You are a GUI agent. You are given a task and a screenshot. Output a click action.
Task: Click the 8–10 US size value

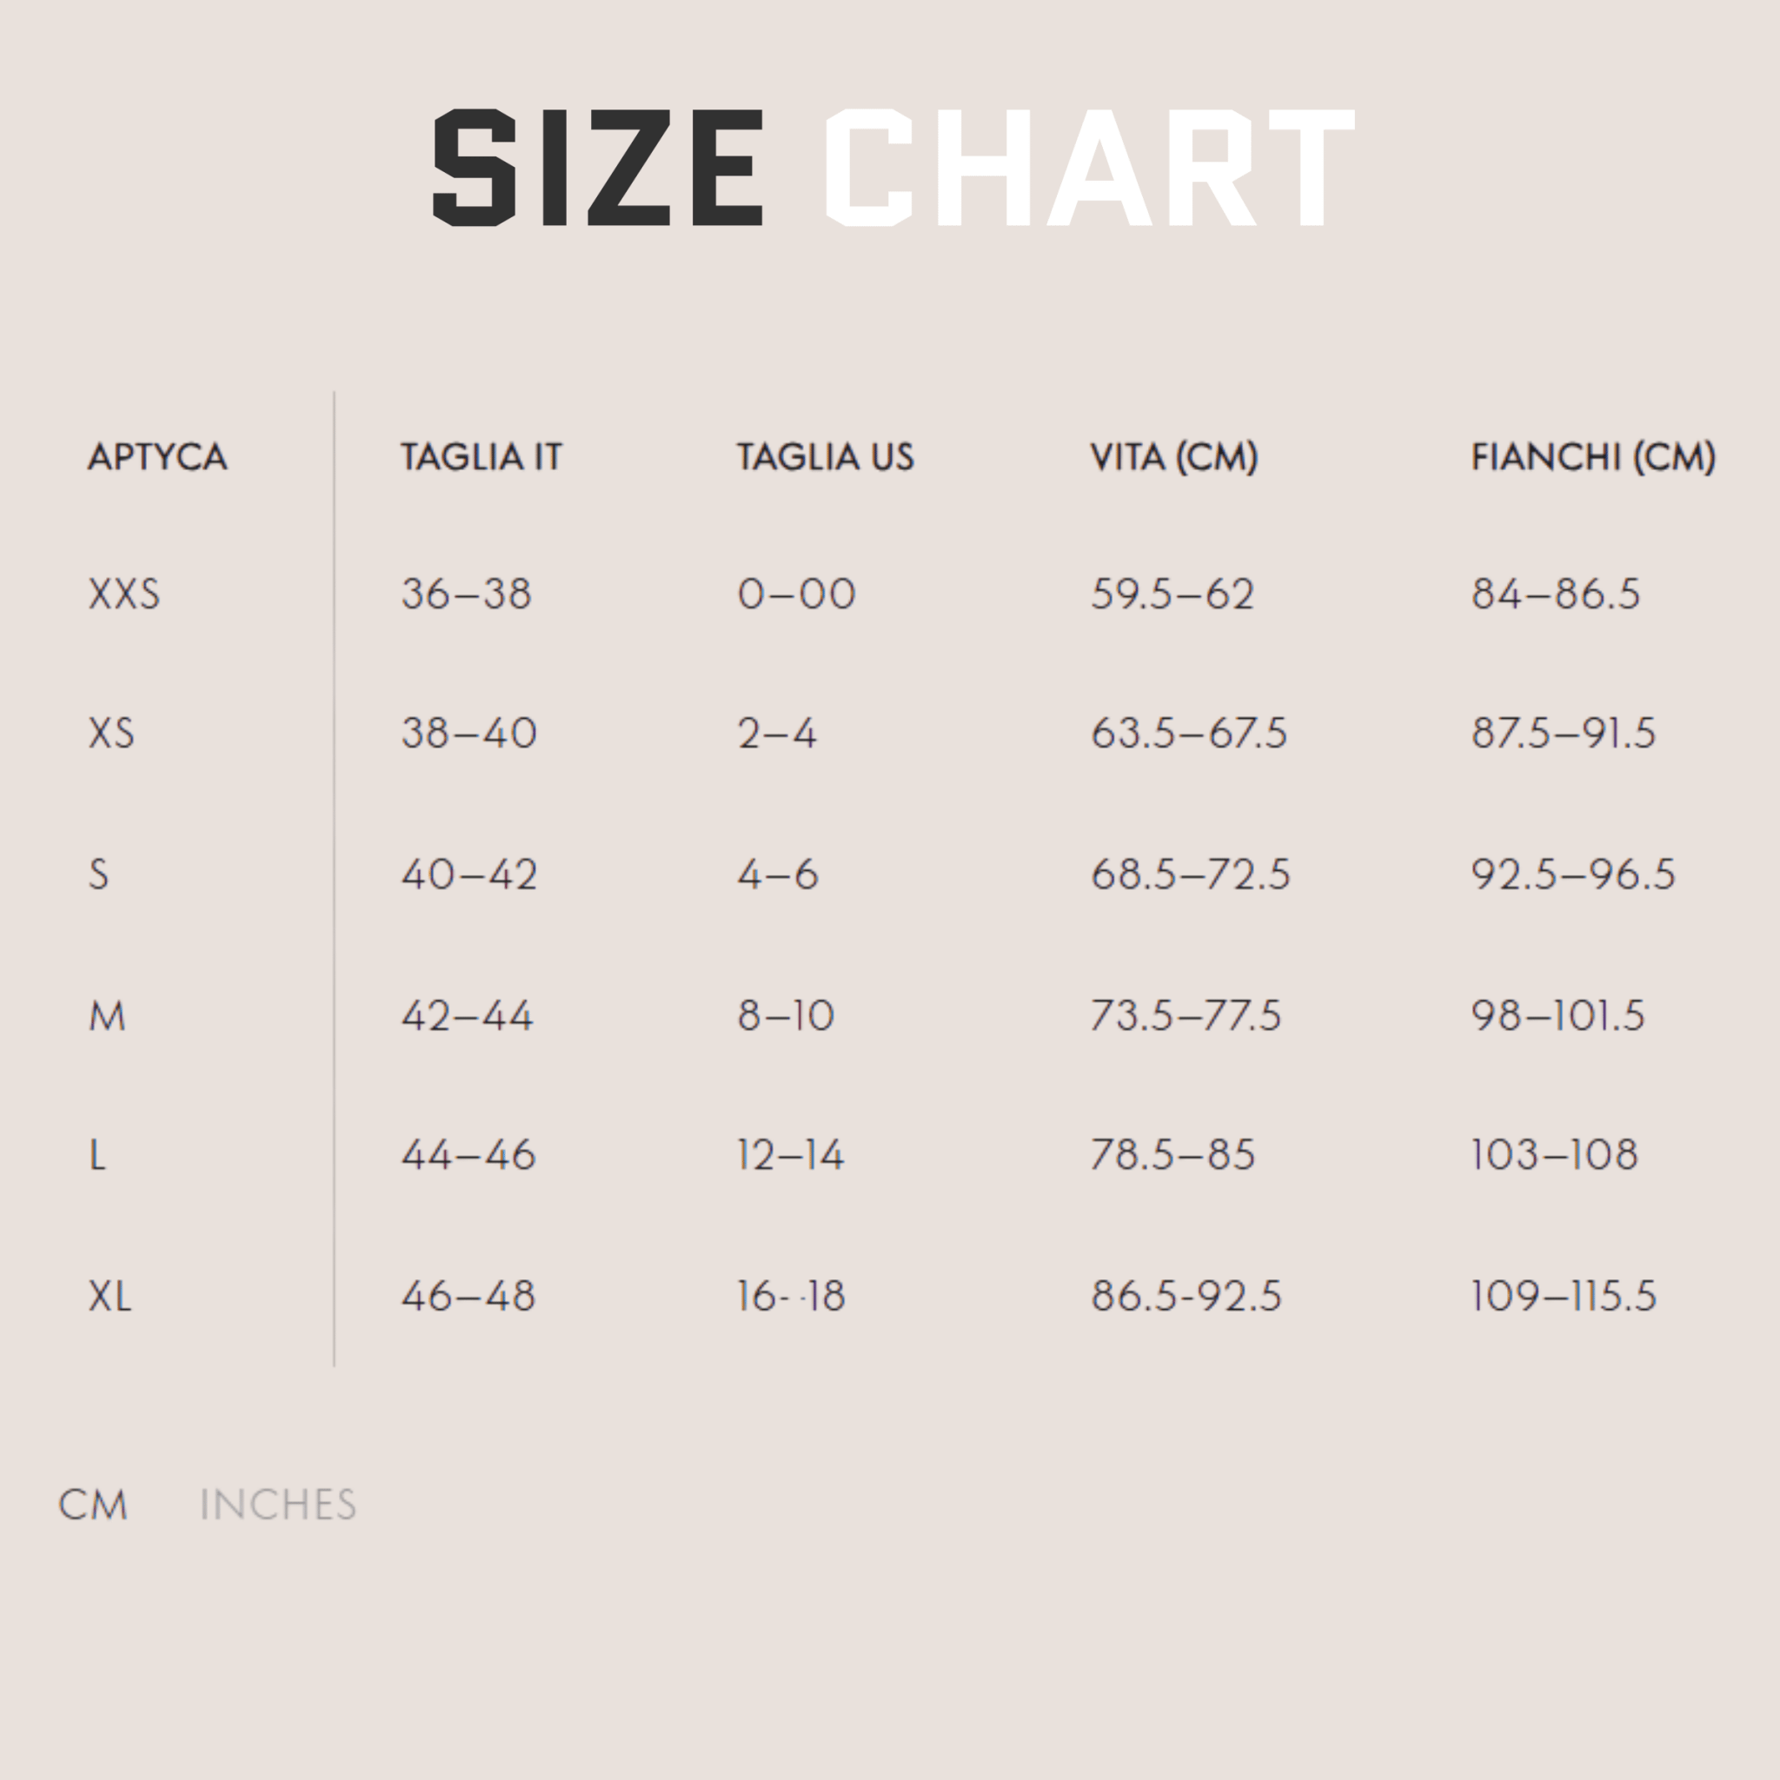click(786, 1016)
